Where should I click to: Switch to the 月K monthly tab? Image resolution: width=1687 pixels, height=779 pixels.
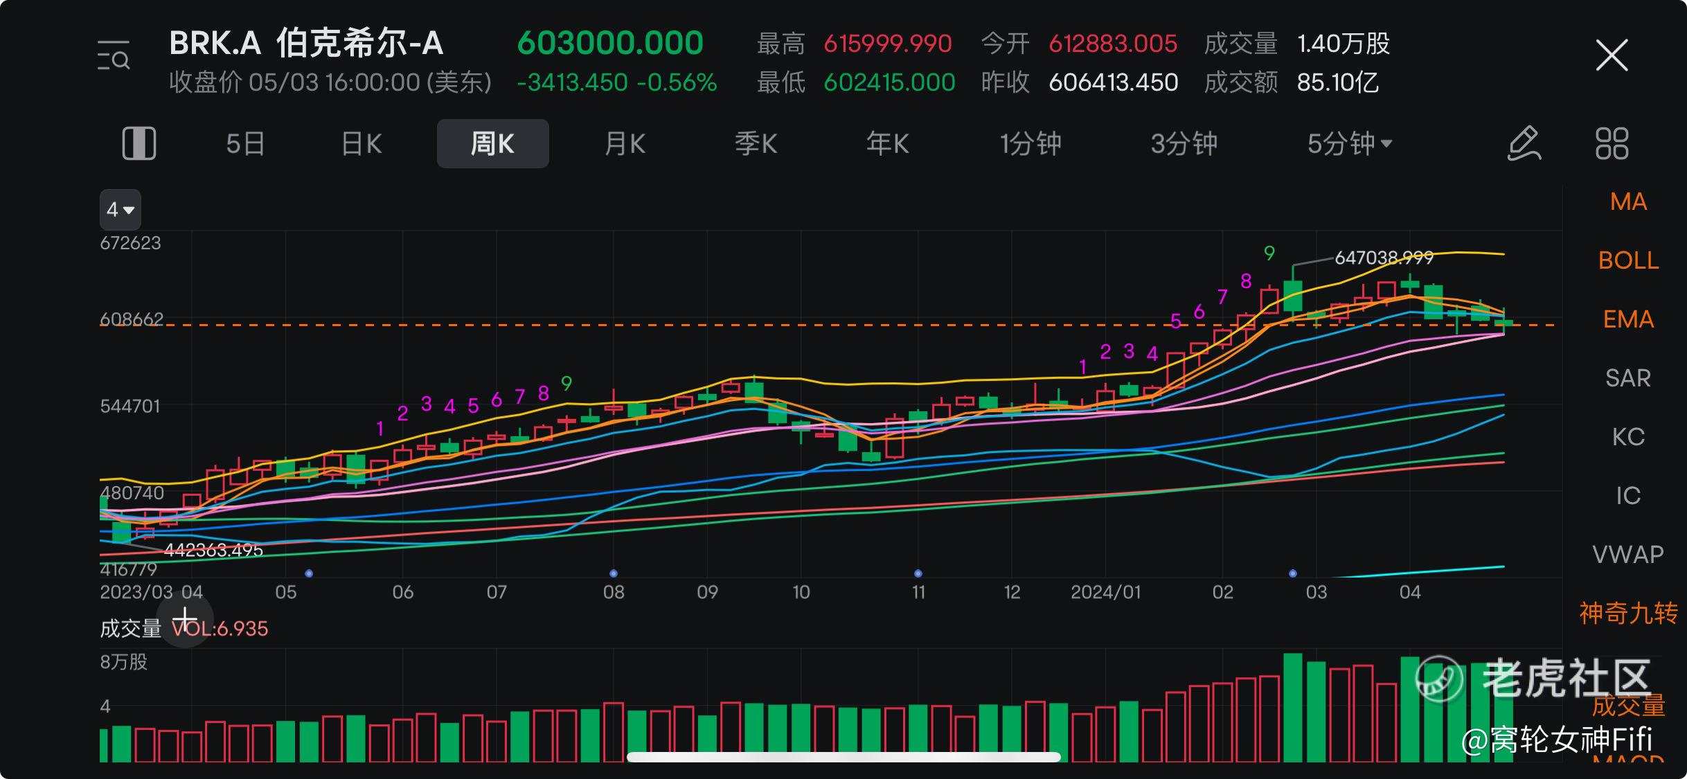point(625,144)
